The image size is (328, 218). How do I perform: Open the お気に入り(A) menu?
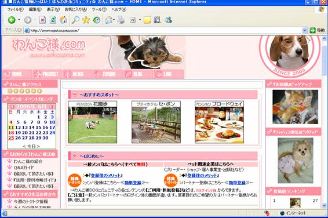coord(76,9)
